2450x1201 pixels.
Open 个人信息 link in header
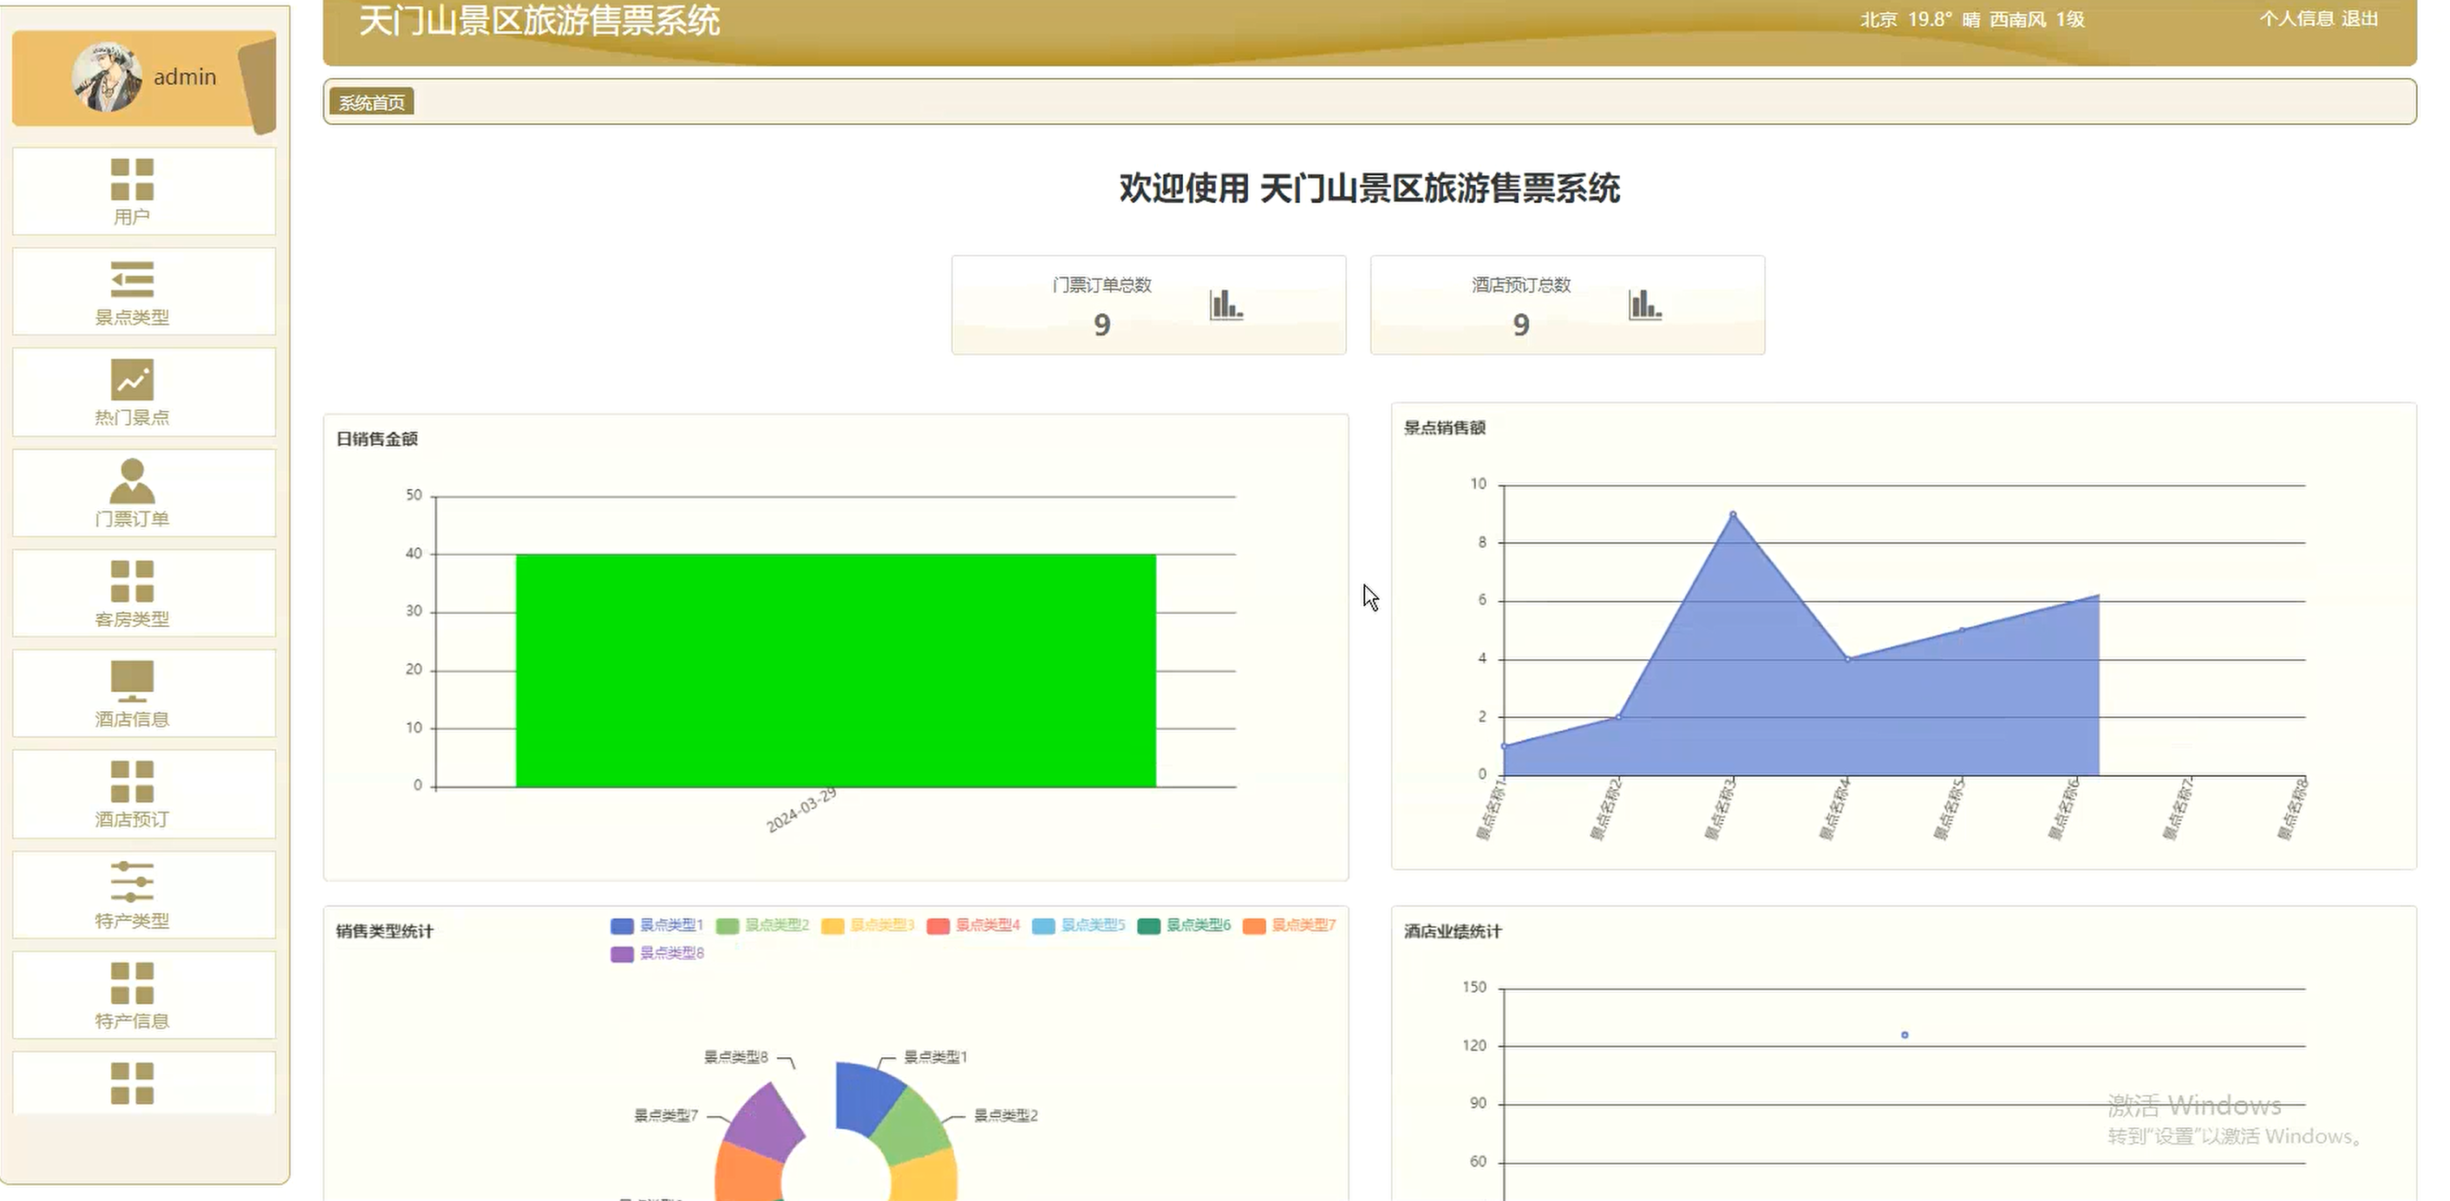2295,19
